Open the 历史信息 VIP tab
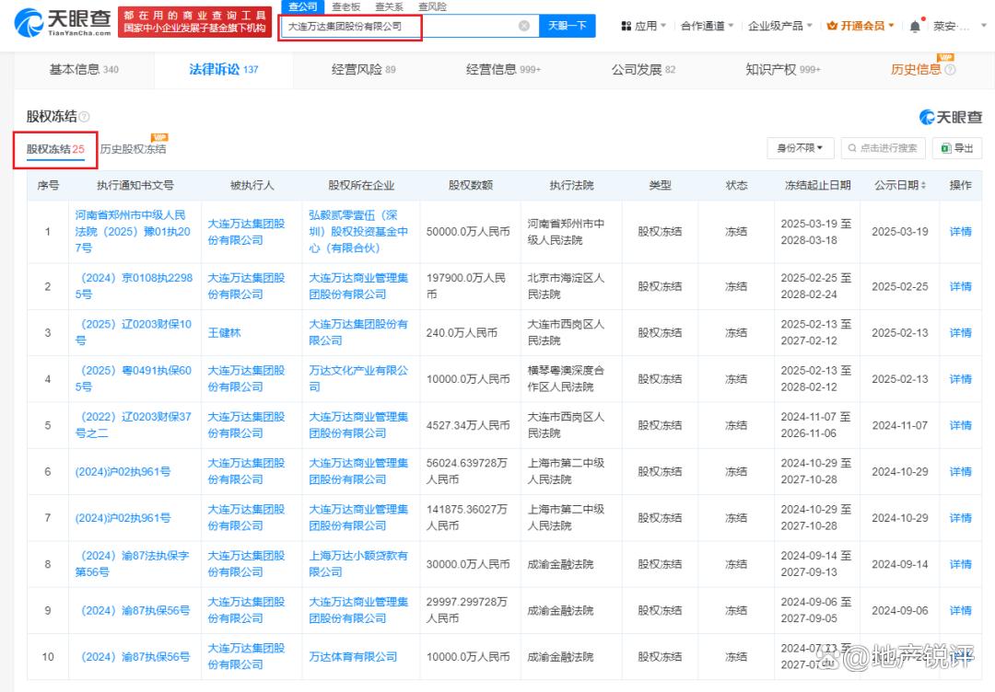The image size is (995, 692). click(x=916, y=70)
